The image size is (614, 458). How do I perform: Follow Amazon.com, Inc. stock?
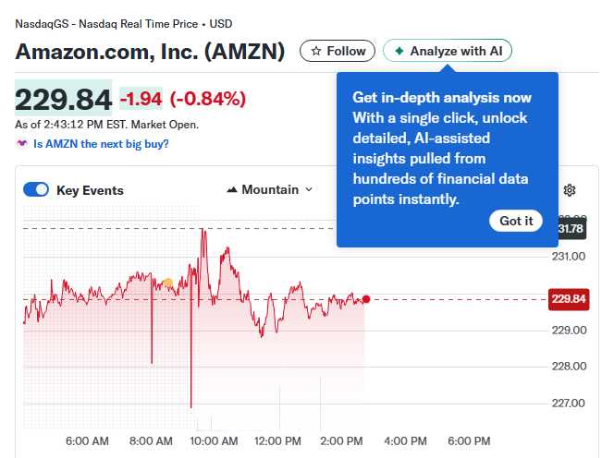pyautogui.click(x=338, y=52)
